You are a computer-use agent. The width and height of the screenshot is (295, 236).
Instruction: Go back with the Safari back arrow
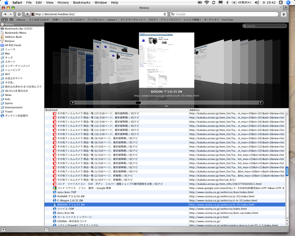5,14
